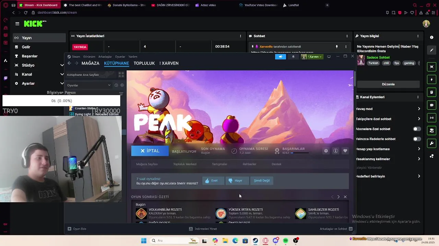The width and height of the screenshot is (439, 246).
Task: Open Yardım menu in Steam
Action: 133,57
